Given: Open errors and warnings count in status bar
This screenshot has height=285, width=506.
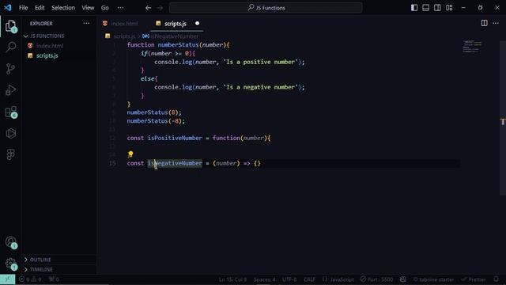Looking at the screenshot, I should [30, 279].
